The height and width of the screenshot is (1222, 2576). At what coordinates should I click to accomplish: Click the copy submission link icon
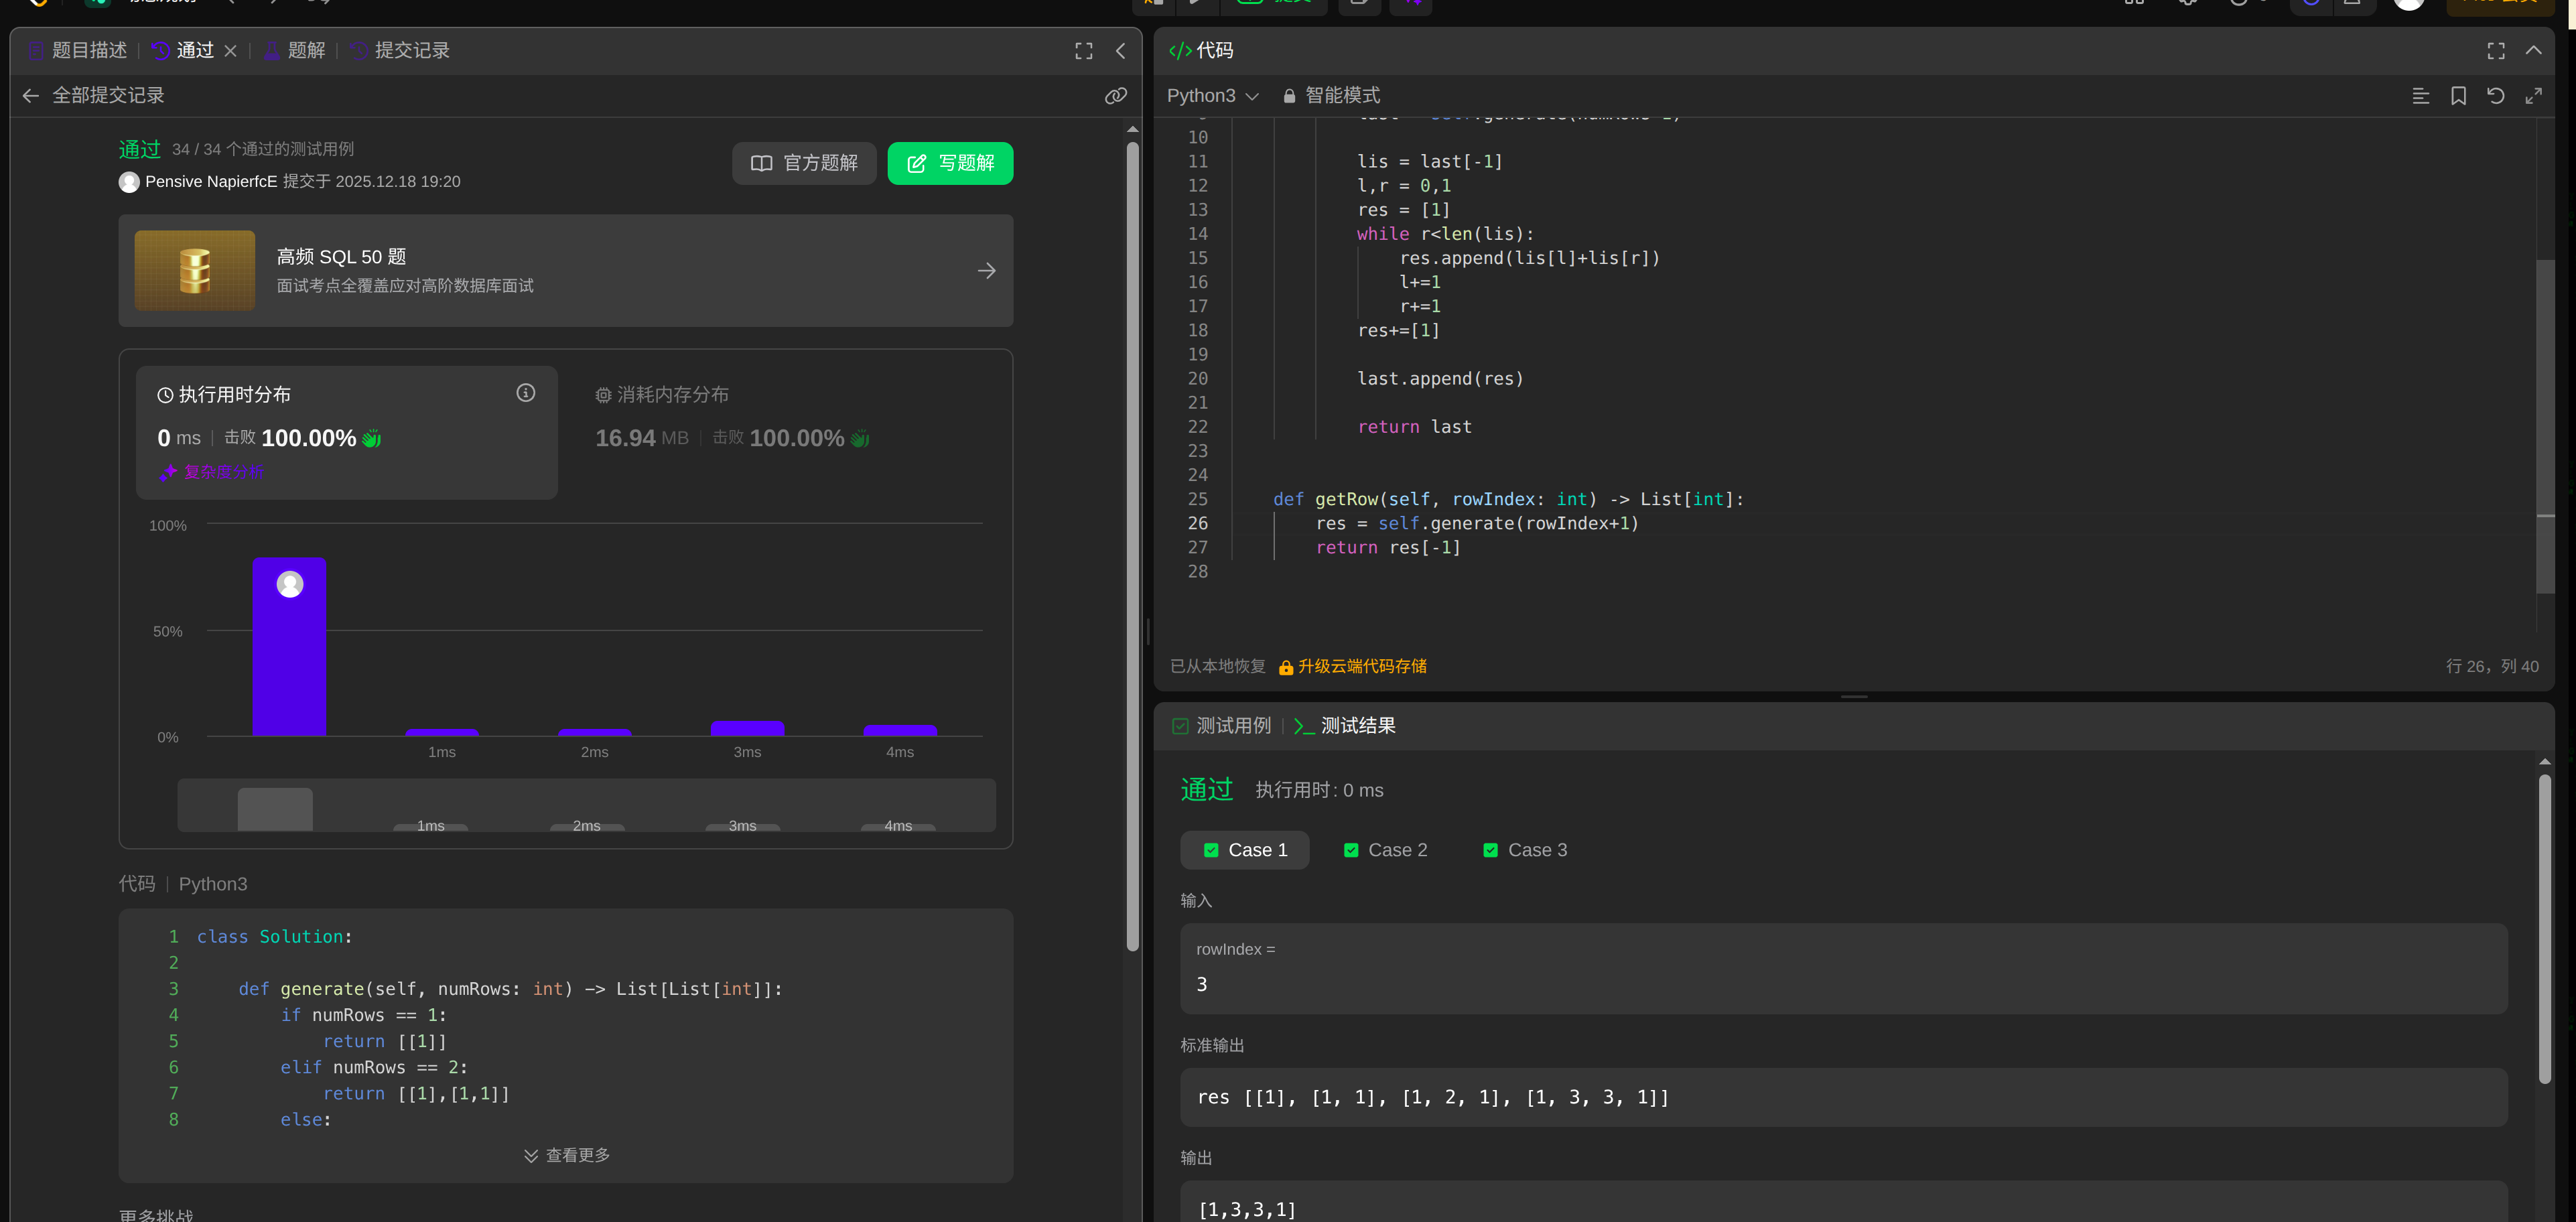1115,95
